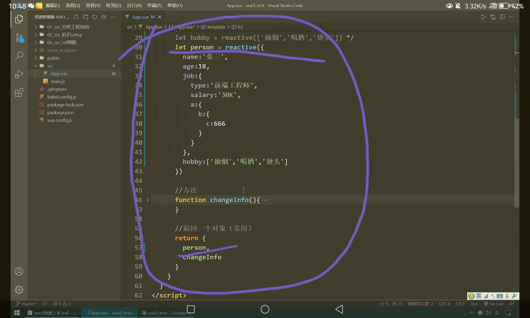Open the Run and Debug view
Viewport: 530px width, 318px height.
[19, 74]
